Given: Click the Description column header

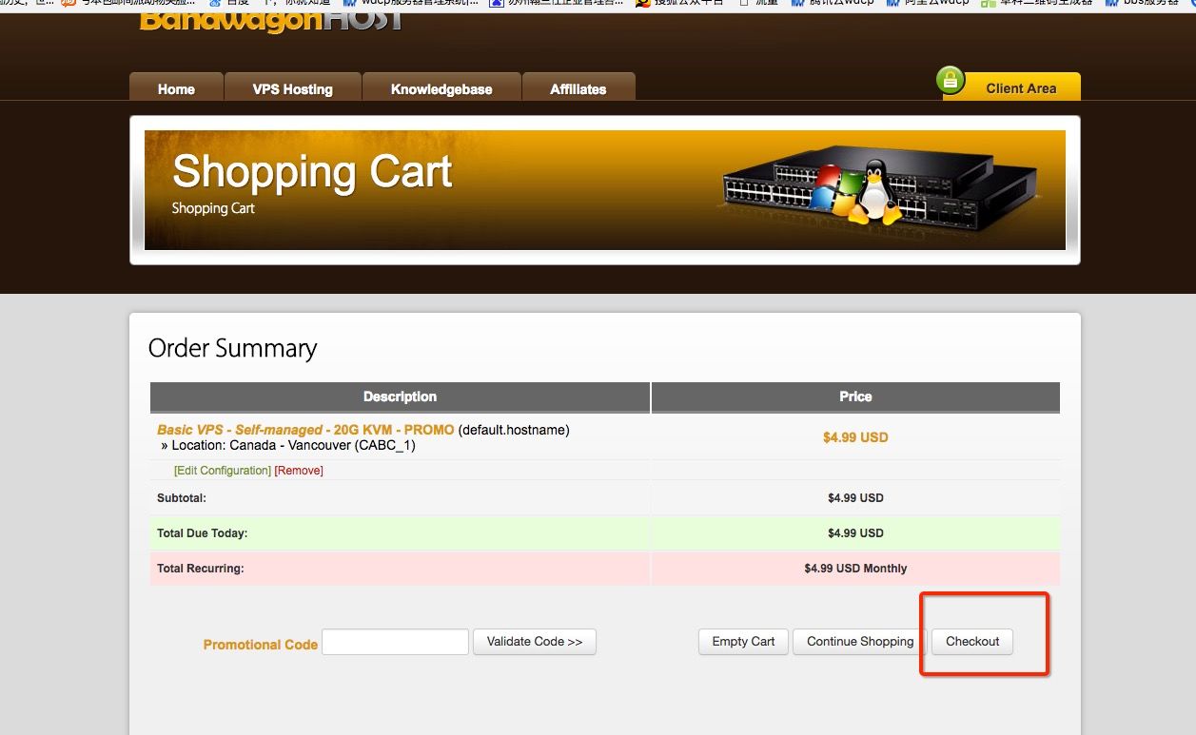Looking at the screenshot, I should (x=400, y=397).
